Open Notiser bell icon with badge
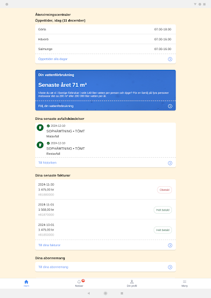This screenshot has width=211, height=298. (79, 282)
